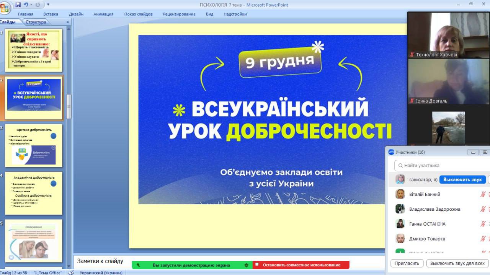Screen dimensions: 490x275
Task: Switch to the Структура pane tab
Action: [x=36, y=22]
